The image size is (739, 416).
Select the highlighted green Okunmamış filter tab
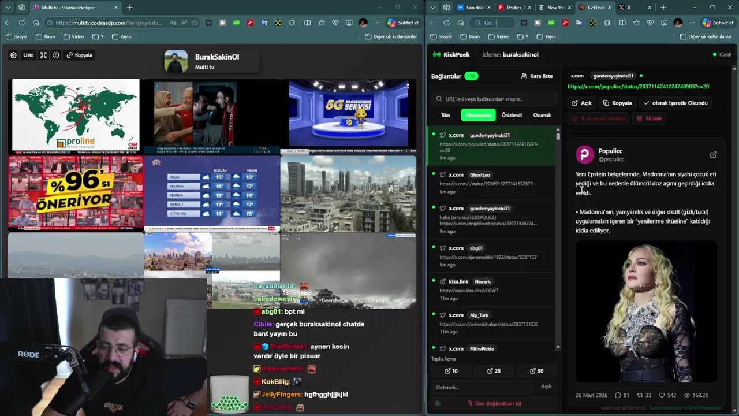[478, 115]
